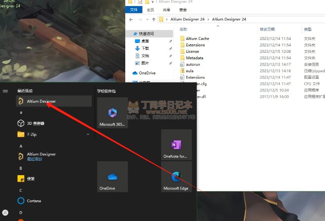Switch to the 共享 ribbon tab
325x221 pixels.
(166, 10)
